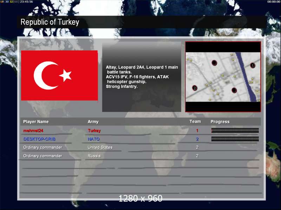Click the Altay, Leopard 2A4 army description
Screen dimensions: 281x210
click(x=142, y=77)
